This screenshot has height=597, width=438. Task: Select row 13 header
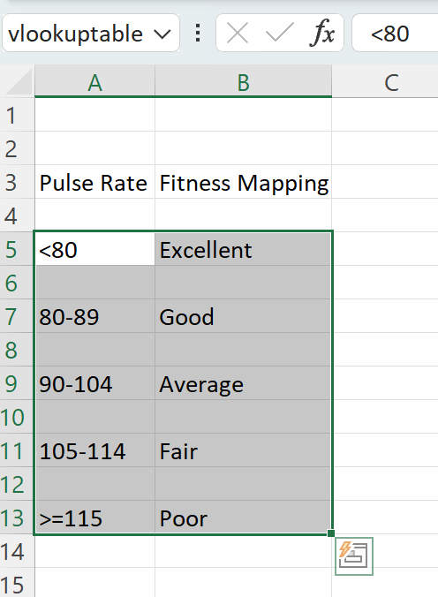pos(17,518)
